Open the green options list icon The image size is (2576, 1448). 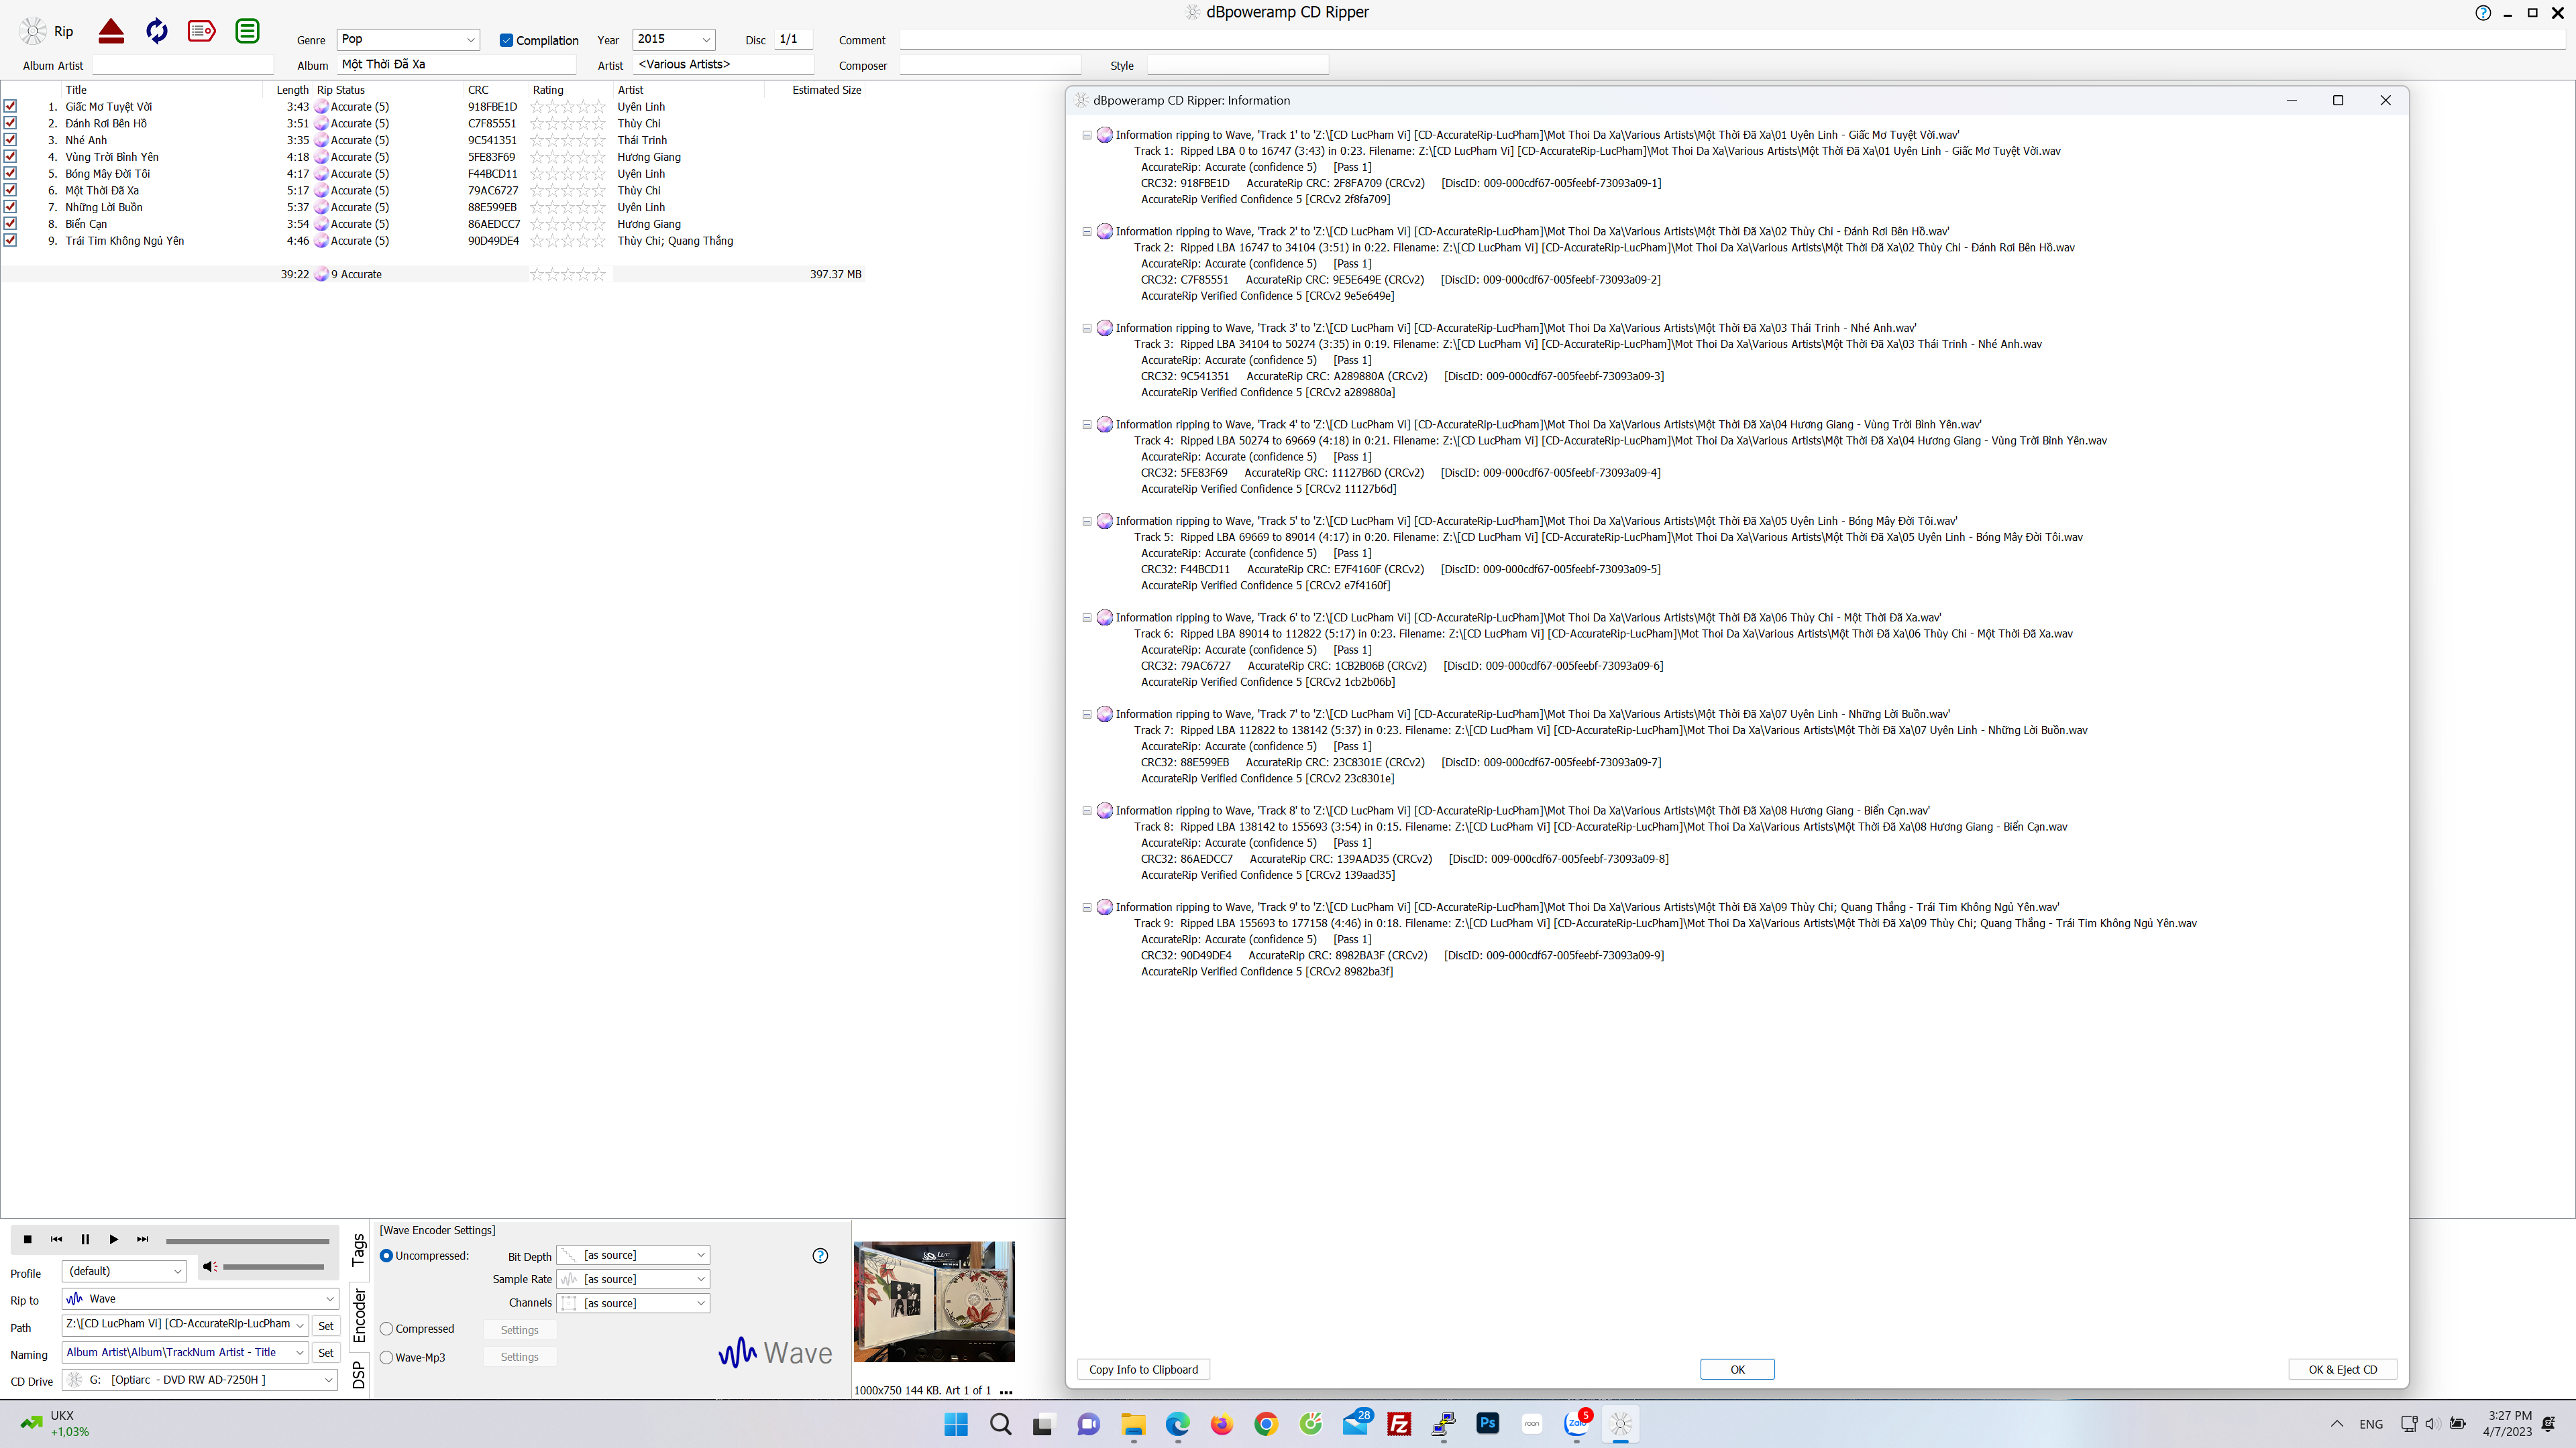click(x=247, y=31)
